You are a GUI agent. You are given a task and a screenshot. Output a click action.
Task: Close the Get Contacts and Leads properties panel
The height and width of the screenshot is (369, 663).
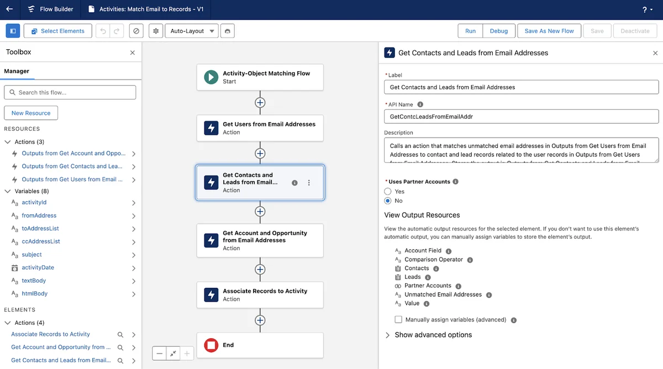click(x=655, y=53)
